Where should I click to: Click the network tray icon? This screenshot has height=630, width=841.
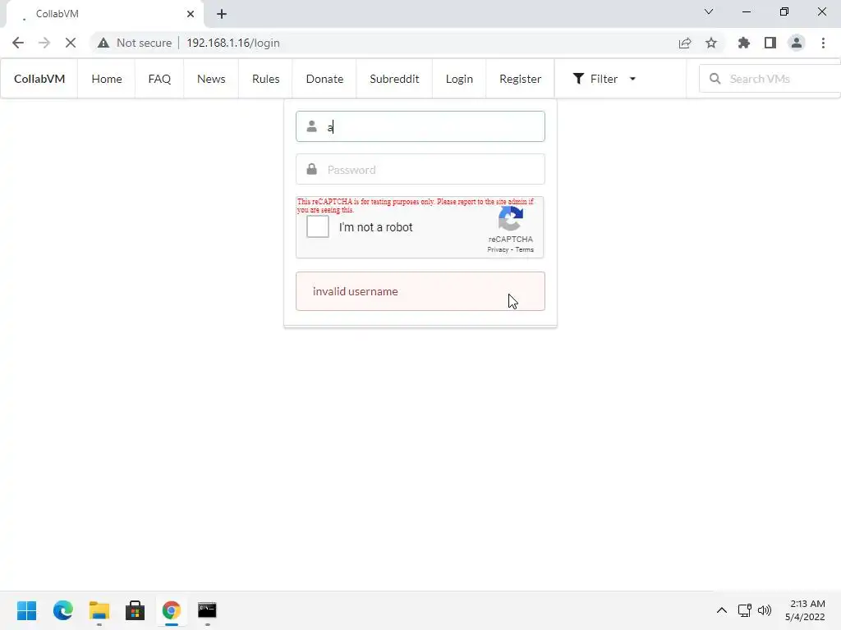[744, 610]
